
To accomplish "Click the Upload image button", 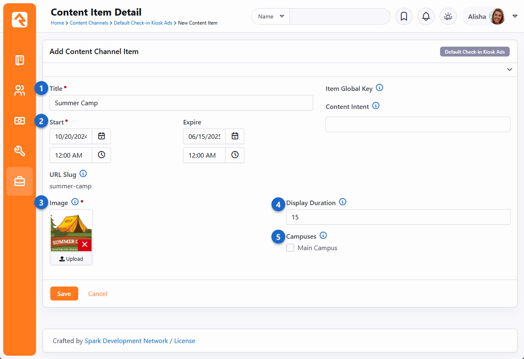I will (71, 259).
